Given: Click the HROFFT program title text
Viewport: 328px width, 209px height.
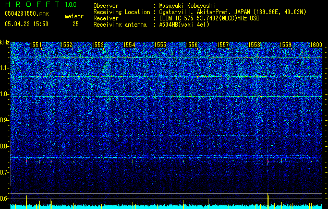Looking at the screenshot, I should (x=32, y=4).
